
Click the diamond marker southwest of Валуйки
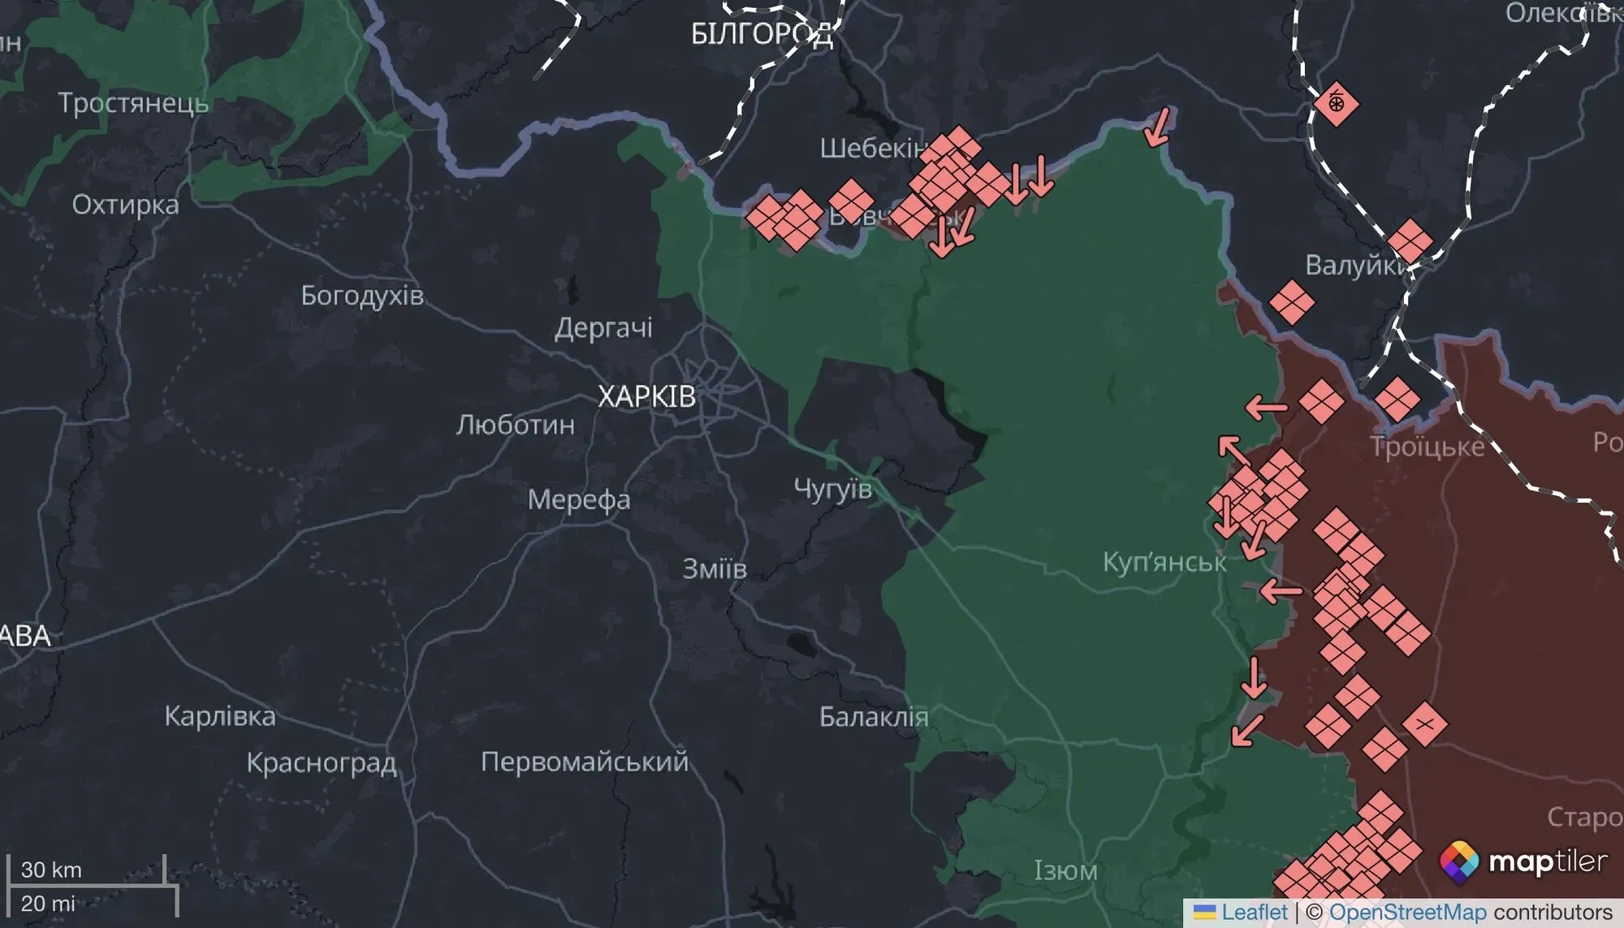coord(1291,302)
